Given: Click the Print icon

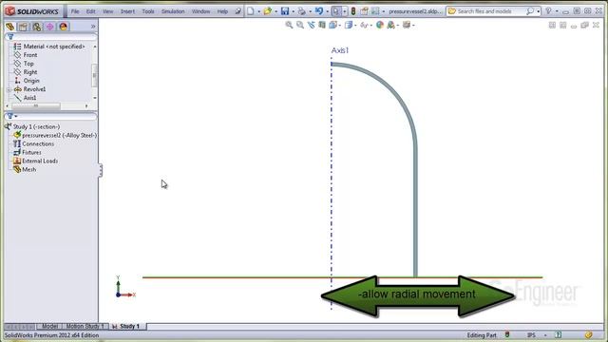Looking at the screenshot, I should coord(302,11).
